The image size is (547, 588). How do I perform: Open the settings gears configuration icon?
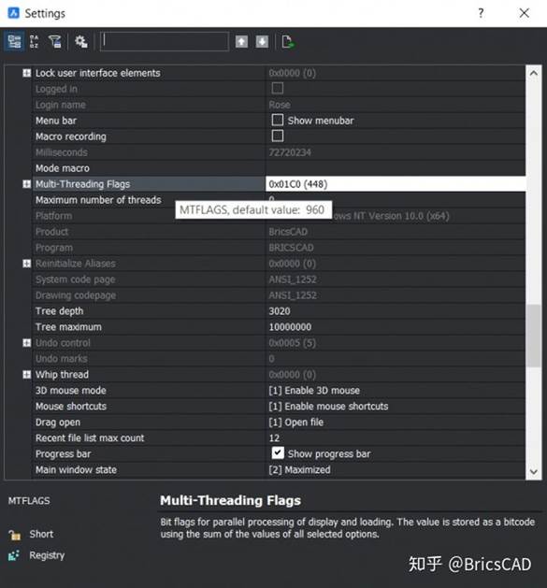[81, 41]
